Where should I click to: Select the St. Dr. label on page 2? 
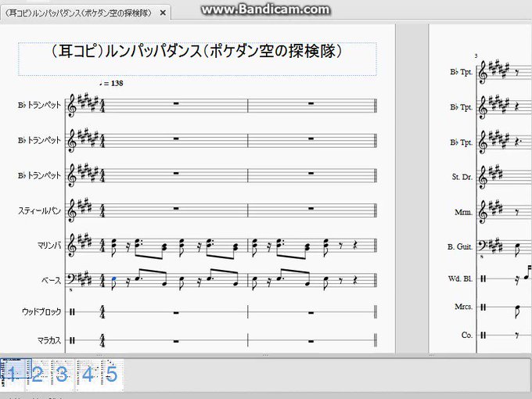click(462, 177)
